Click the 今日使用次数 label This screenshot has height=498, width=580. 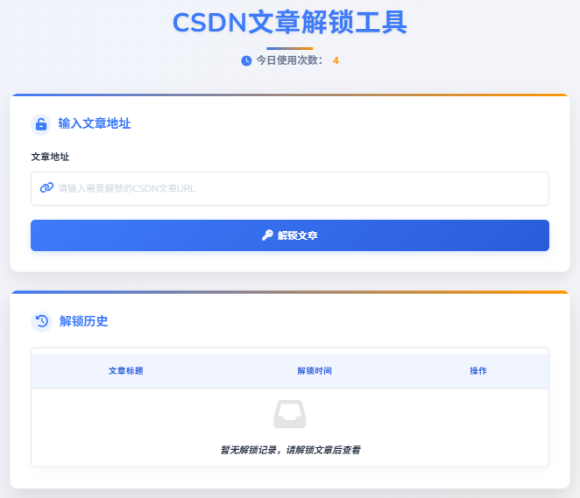[289, 60]
